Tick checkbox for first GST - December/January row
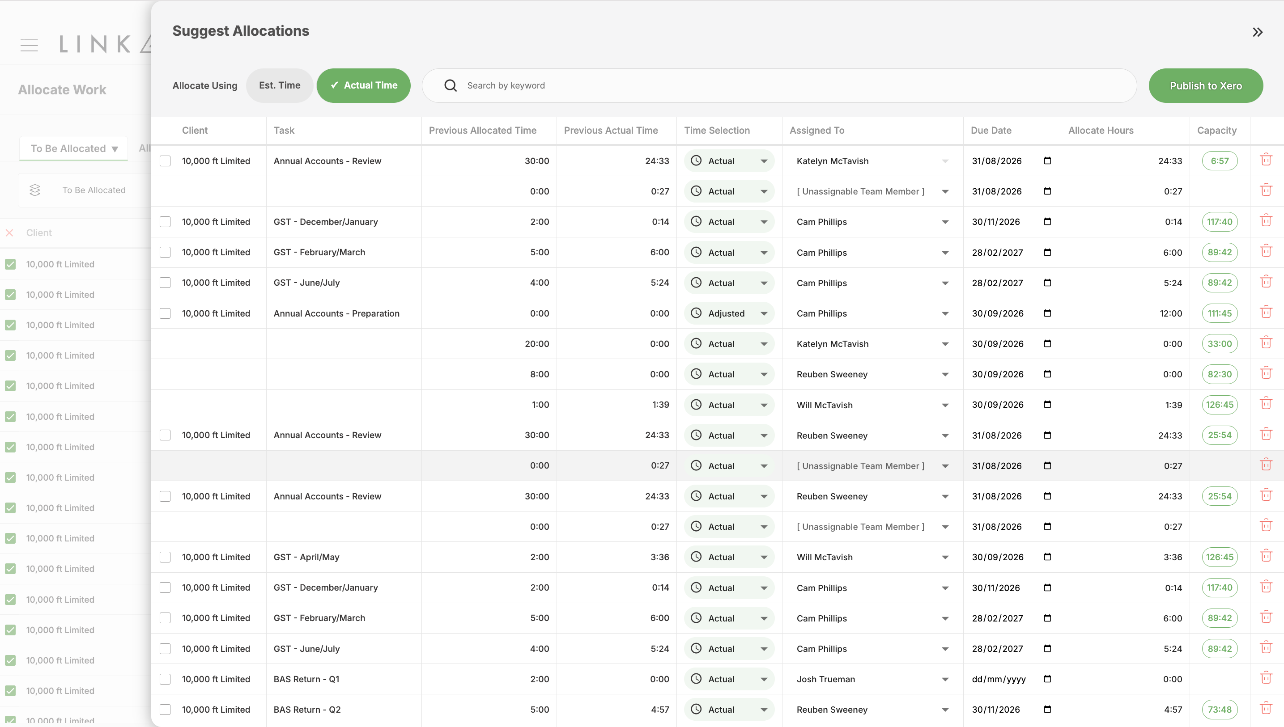The height and width of the screenshot is (727, 1284). (165, 222)
